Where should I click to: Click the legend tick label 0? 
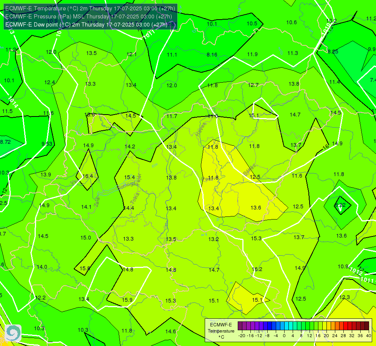(284, 336)
